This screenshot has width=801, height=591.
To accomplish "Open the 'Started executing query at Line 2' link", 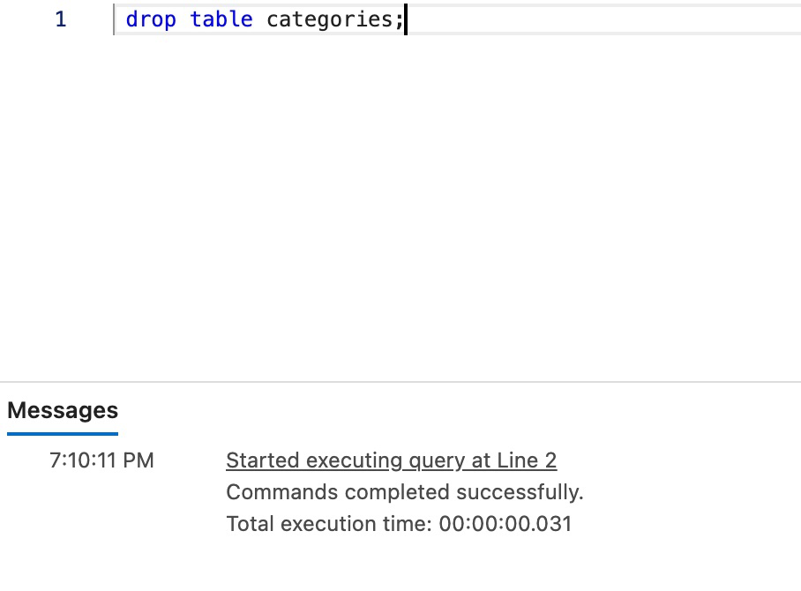I will click(x=391, y=460).
